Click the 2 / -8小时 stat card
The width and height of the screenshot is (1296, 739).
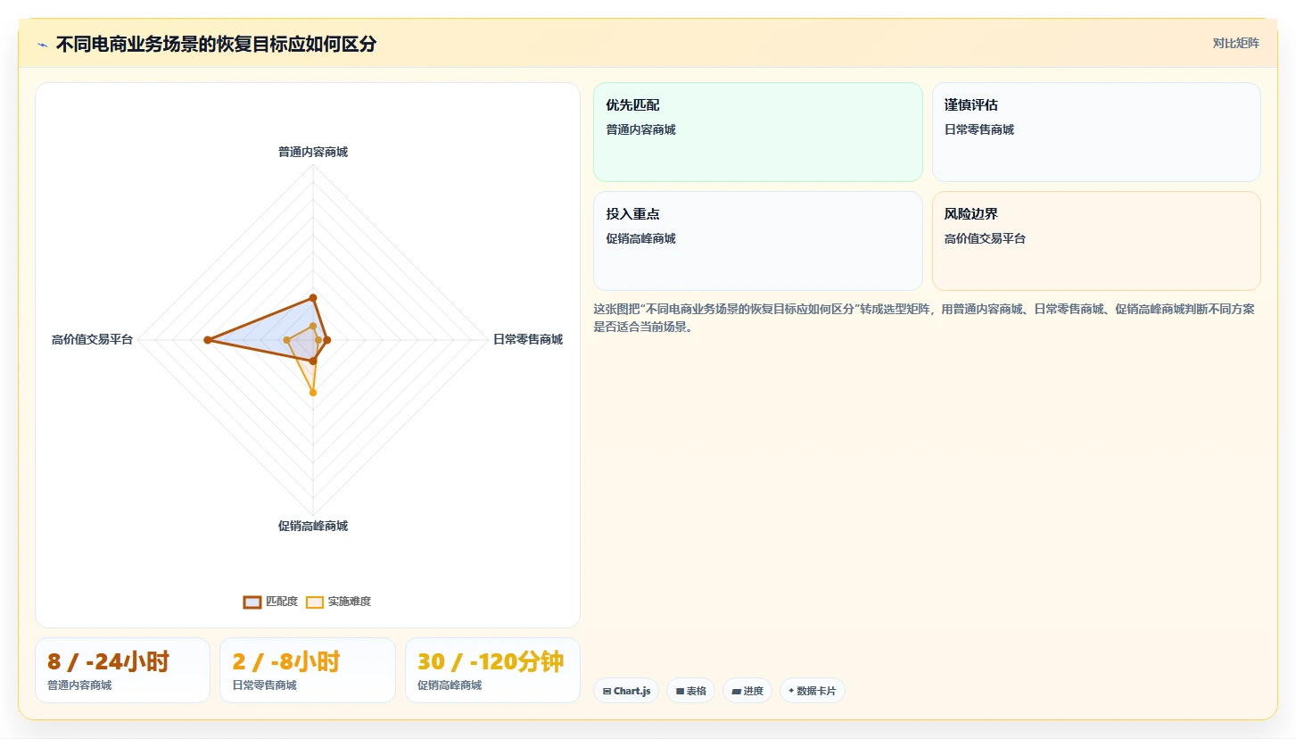(x=307, y=670)
